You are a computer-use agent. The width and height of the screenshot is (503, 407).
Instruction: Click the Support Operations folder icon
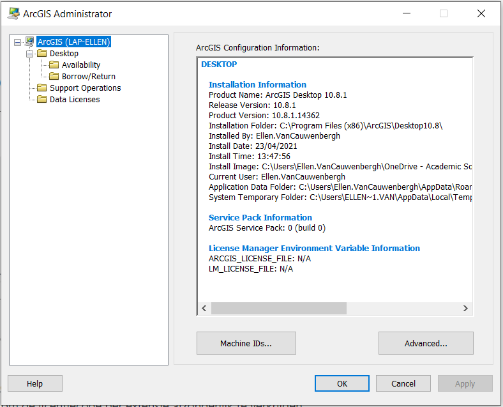point(41,88)
